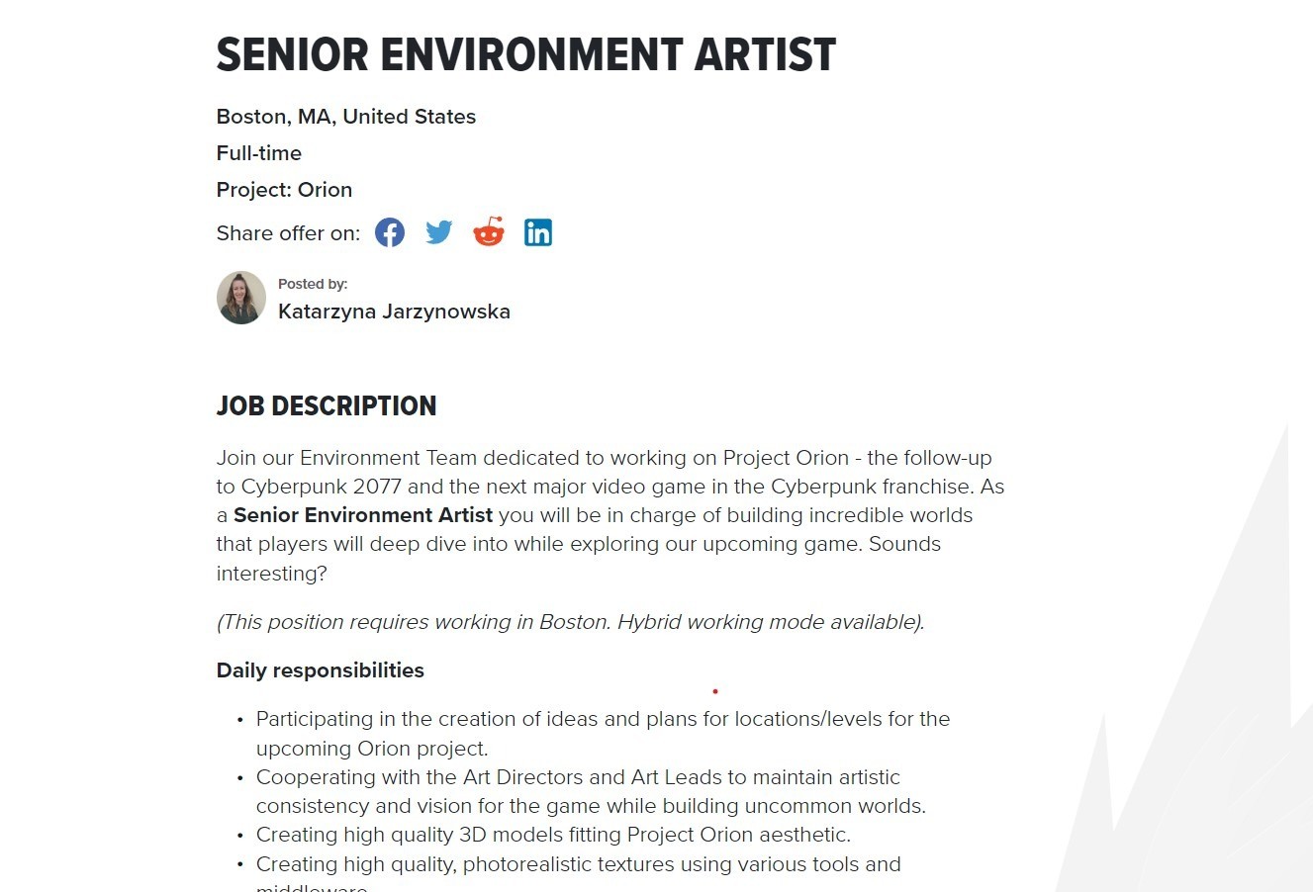The width and height of the screenshot is (1313, 892).
Task: Click the bullet about photorealistic textures
Action: (x=578, y=864)
